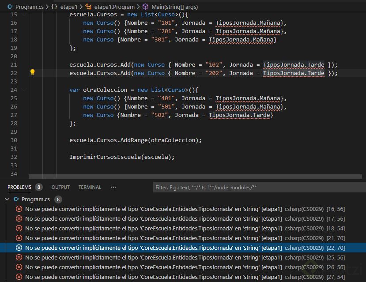Open Main(string[] args) breadcrumb

pos(174,7)
